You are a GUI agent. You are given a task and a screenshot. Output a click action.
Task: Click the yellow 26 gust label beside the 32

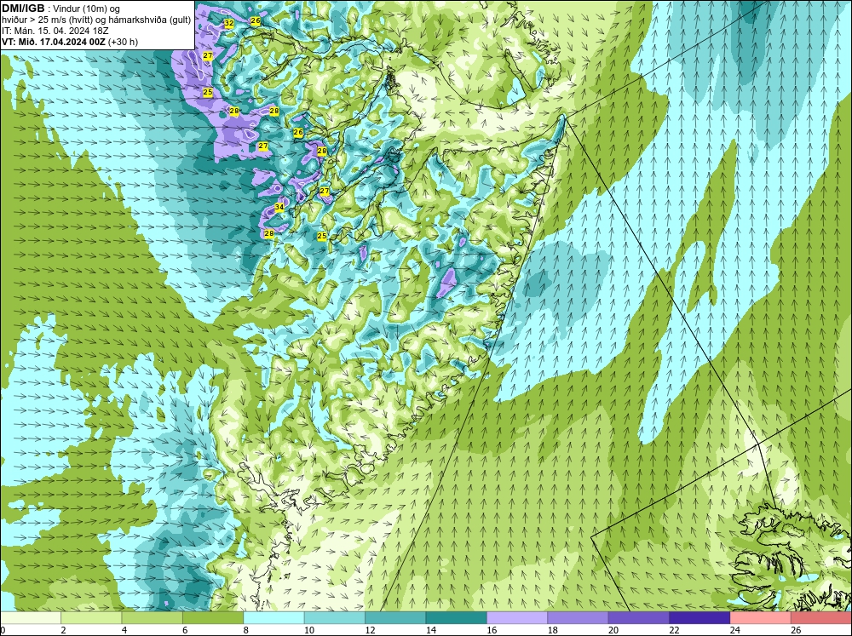pyautogui.click(x=256, y=20)
